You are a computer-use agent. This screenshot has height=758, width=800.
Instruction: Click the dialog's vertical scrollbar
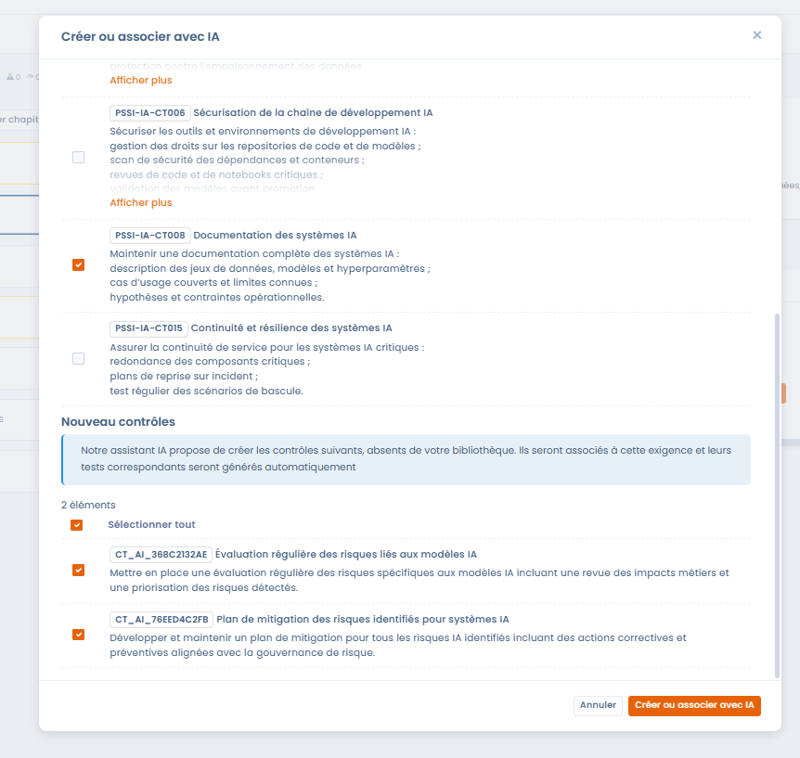pyautogui.click(x=777, y=492)
